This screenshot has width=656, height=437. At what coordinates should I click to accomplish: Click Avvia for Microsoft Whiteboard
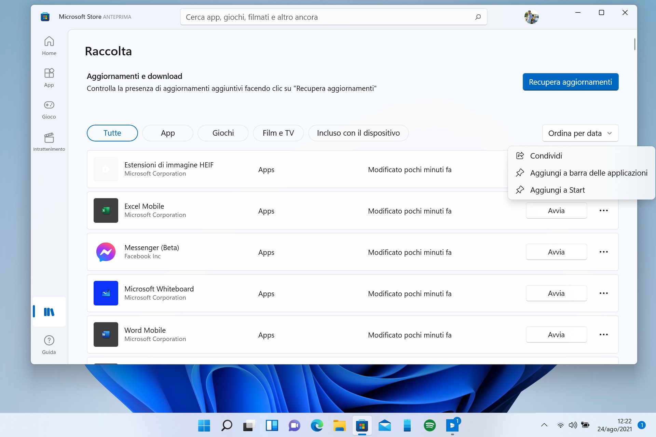(556, 293)
